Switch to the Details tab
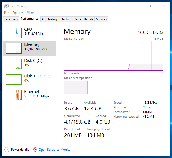This screenshot has height=158, width=172. [88, 19]
